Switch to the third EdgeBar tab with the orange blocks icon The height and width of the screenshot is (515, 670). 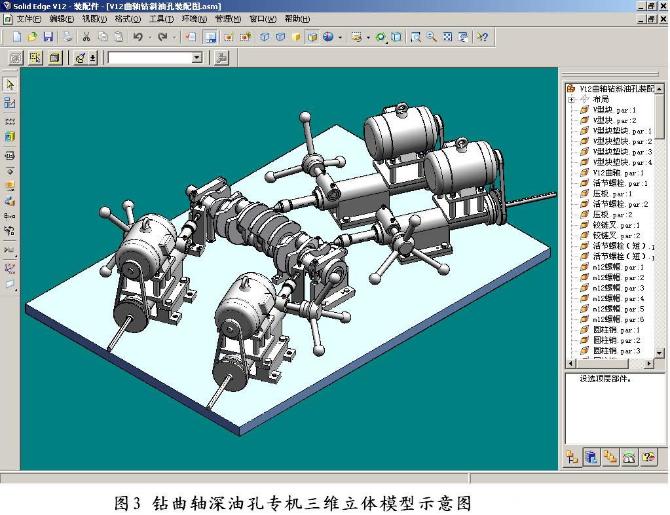click(x=610, y=457)
